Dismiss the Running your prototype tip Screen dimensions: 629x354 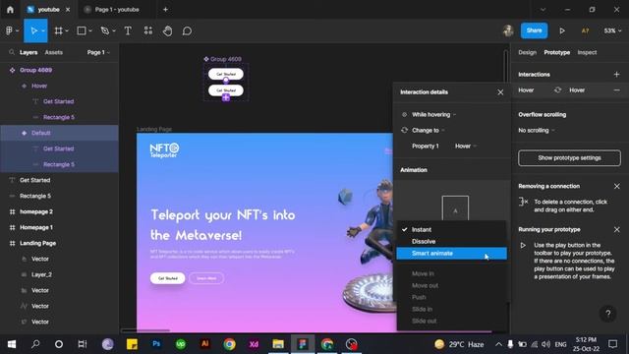coord(616,229)
